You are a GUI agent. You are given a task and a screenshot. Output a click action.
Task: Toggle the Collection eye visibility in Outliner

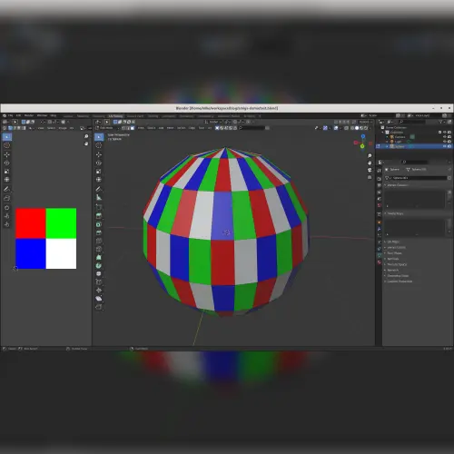pos(445,133)
